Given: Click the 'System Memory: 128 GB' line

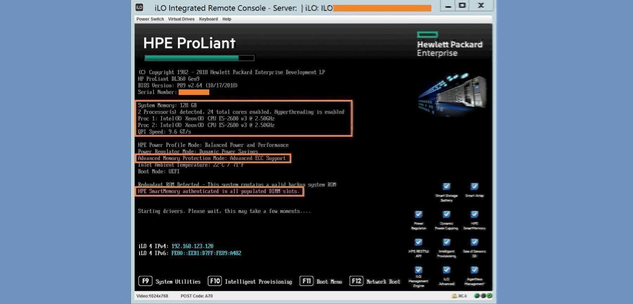Looking at the screenshot, I should tap(167, 105).
